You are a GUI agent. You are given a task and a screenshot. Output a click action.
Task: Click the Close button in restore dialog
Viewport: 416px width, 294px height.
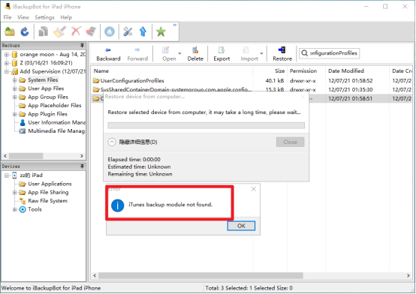point(290,142)
